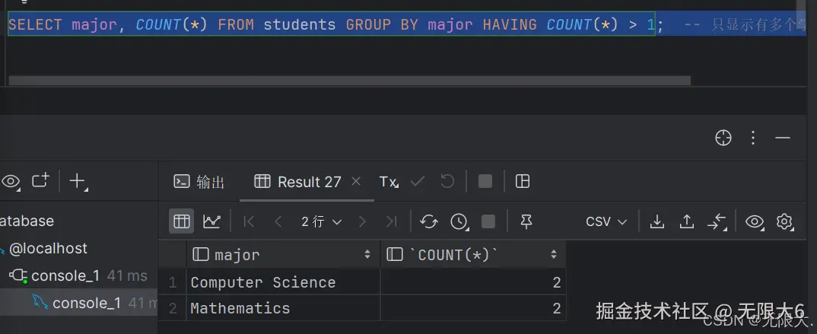Reload the result page
817x334 pixels.
pyautogui.click(x=429, y=221)
